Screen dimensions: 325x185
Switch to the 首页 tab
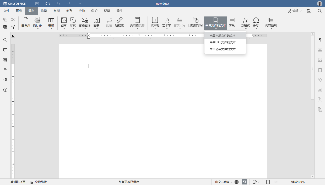pyautogui.click(x=19, y=11)
